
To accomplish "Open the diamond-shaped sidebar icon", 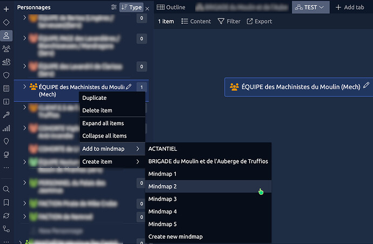I will click(x=6, y=22).
